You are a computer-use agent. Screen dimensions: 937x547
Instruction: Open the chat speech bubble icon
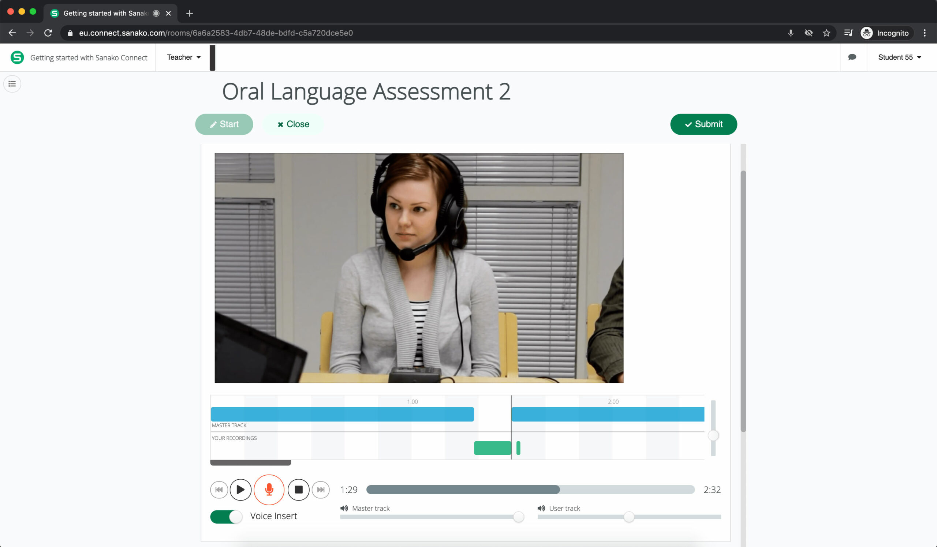(852, 57)
